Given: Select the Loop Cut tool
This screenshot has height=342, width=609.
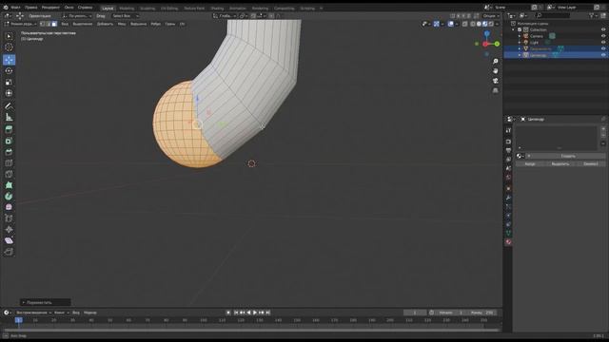Looking at the screenshot, I should (9, 162).
